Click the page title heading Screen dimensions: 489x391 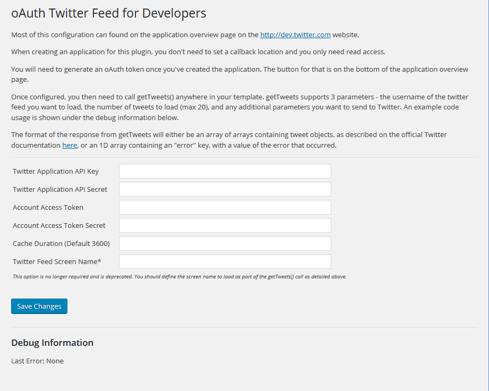(x=108, y=13)
